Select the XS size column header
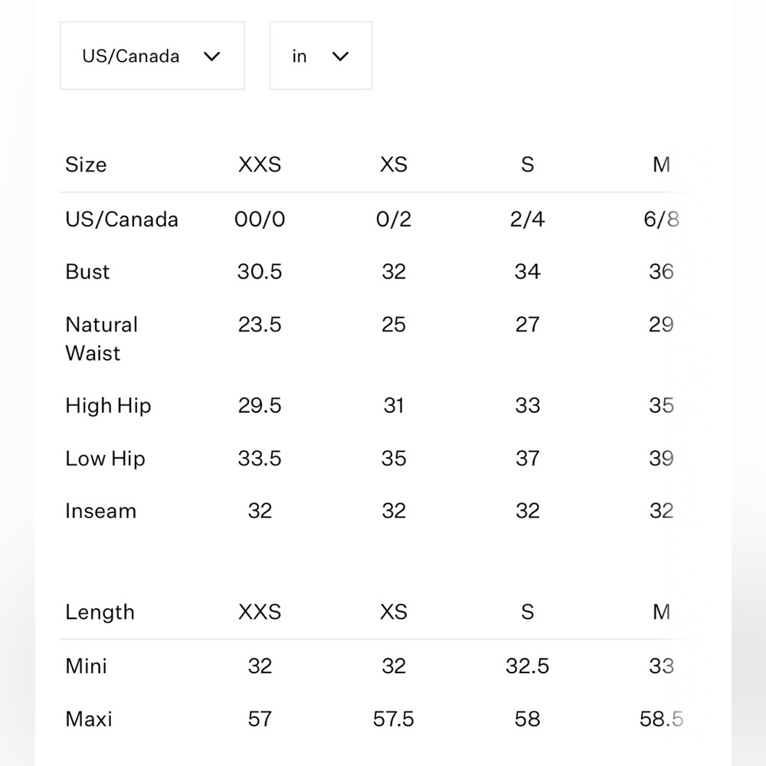The height and width of the screenshot is (766, 766). [393, 165]
